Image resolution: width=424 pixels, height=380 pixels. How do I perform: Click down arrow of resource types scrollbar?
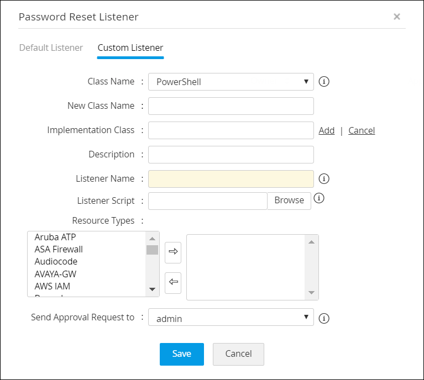click(x=152, y=290)
